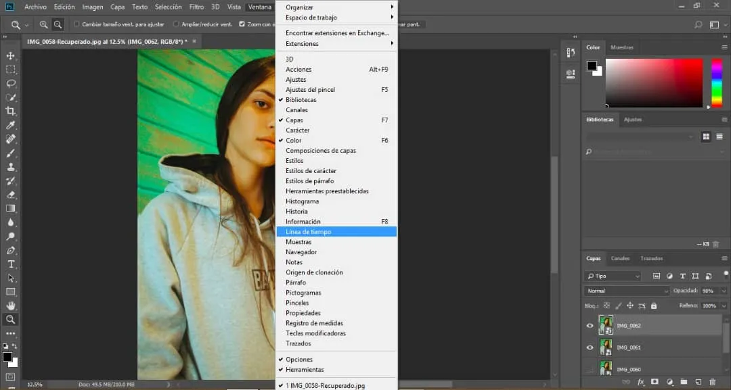Screen dimensions: 731x390
Task: Click inside the color picker field
Action: (x=654, y=83)
